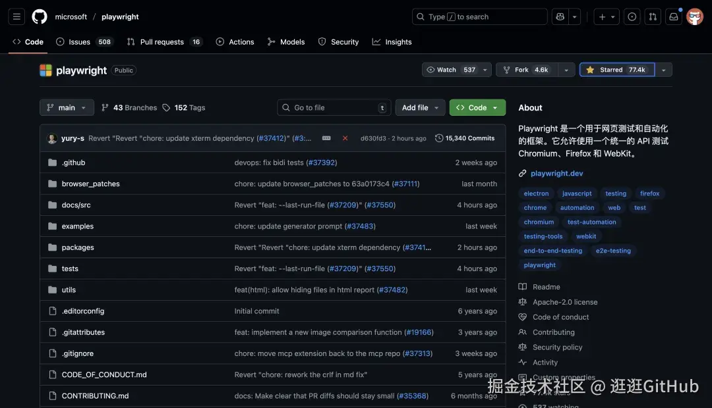Open the microsoft owner breadcrumb link
The image size is (712, 408).
point(71,16)
